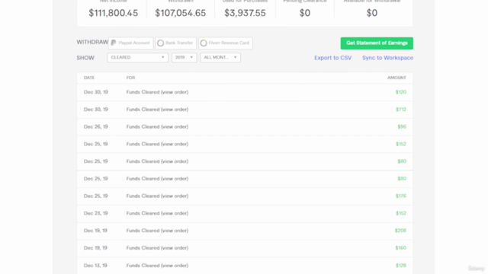Click the PayPal logo icon
488x274 pixels.
[114, 43]
